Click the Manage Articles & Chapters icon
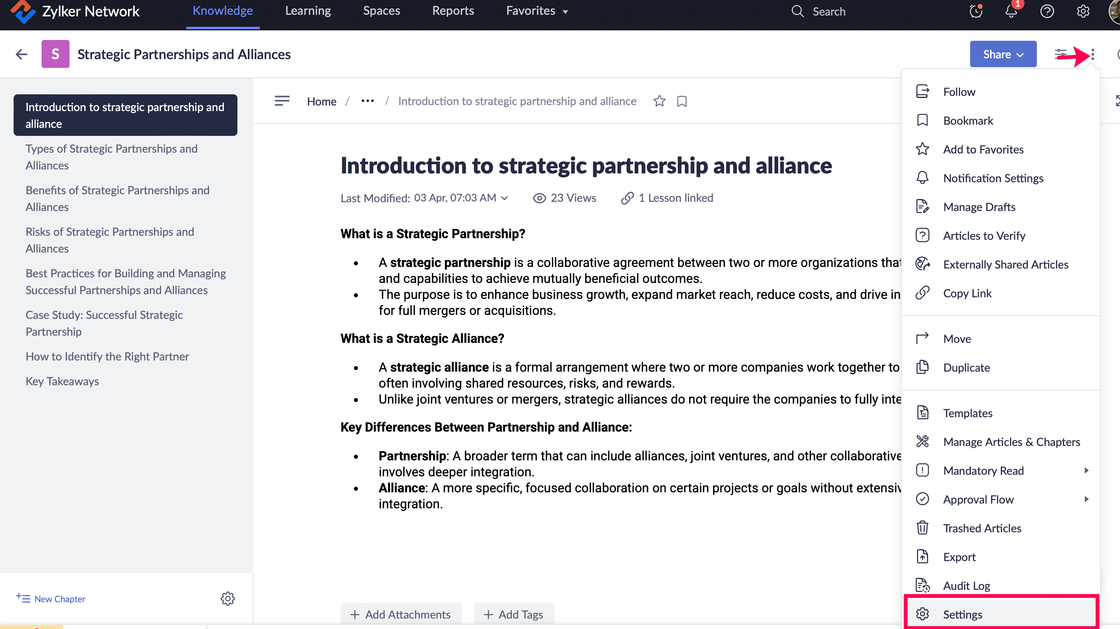Image resolution: width=1120 pixels, height=629 pixels. pos(922,442)
